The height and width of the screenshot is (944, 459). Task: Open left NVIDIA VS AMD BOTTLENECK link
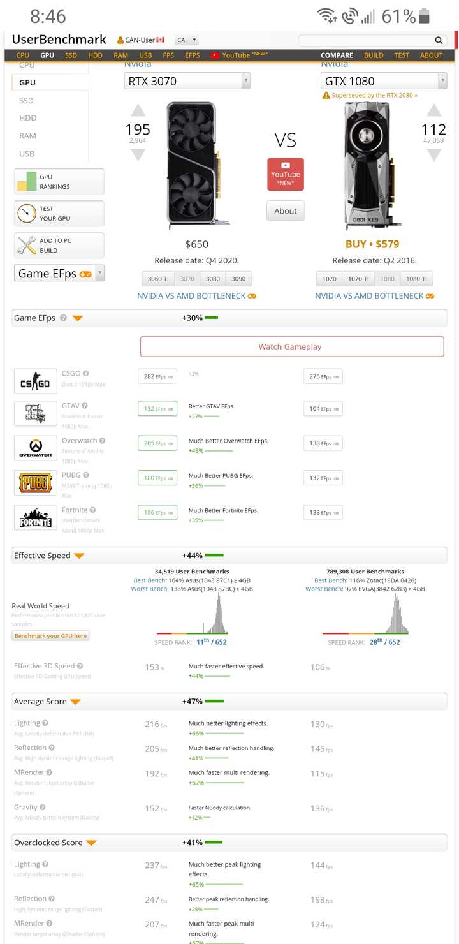point(197,296)
